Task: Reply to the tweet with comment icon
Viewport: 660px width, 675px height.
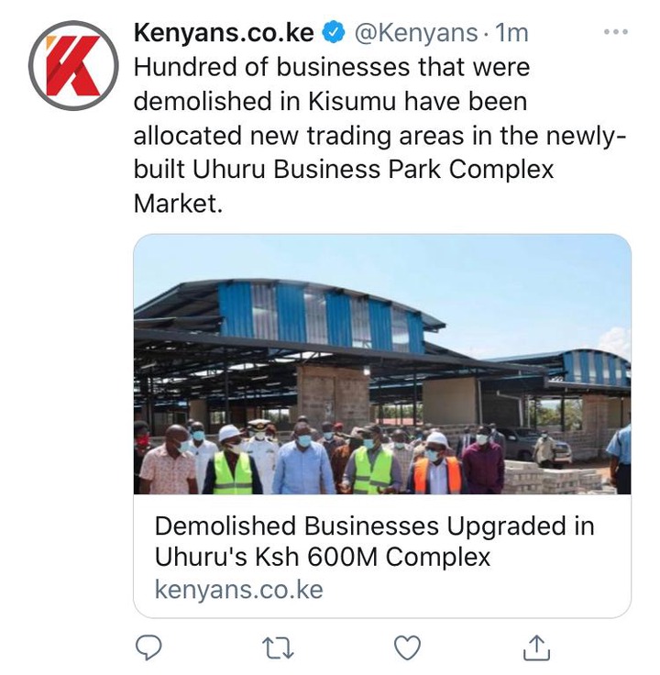Action: coord(148,647)
